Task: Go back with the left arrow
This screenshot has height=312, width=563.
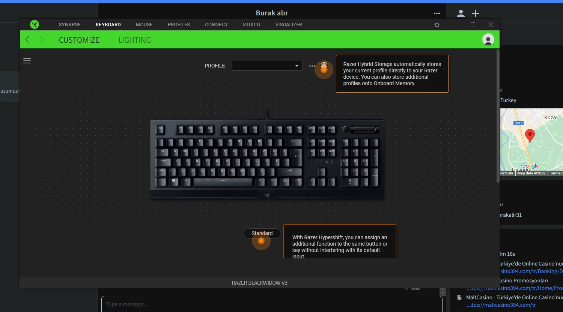Action: (x=27, y=40)
